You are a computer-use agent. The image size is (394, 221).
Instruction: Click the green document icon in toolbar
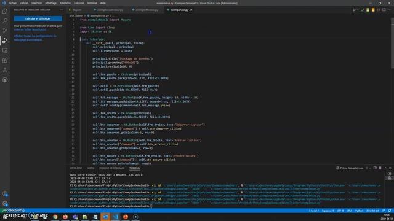tap(368, 10)
